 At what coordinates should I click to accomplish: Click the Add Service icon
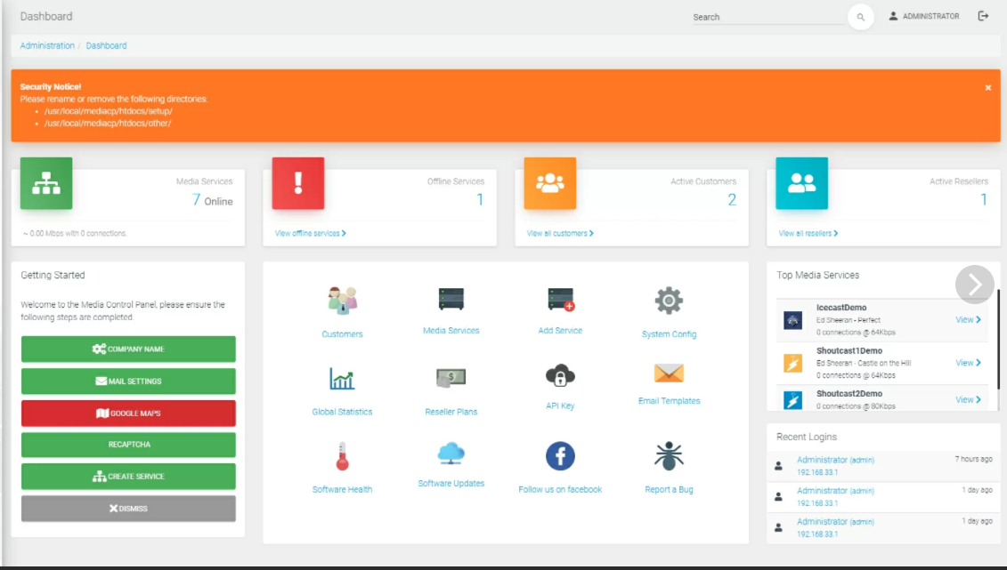(560, 300)
